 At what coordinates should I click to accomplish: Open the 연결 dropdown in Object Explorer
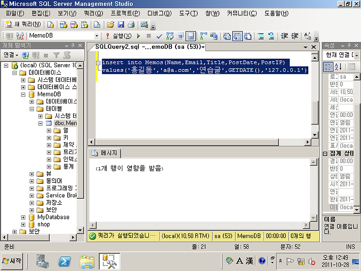tap(11, 55)
